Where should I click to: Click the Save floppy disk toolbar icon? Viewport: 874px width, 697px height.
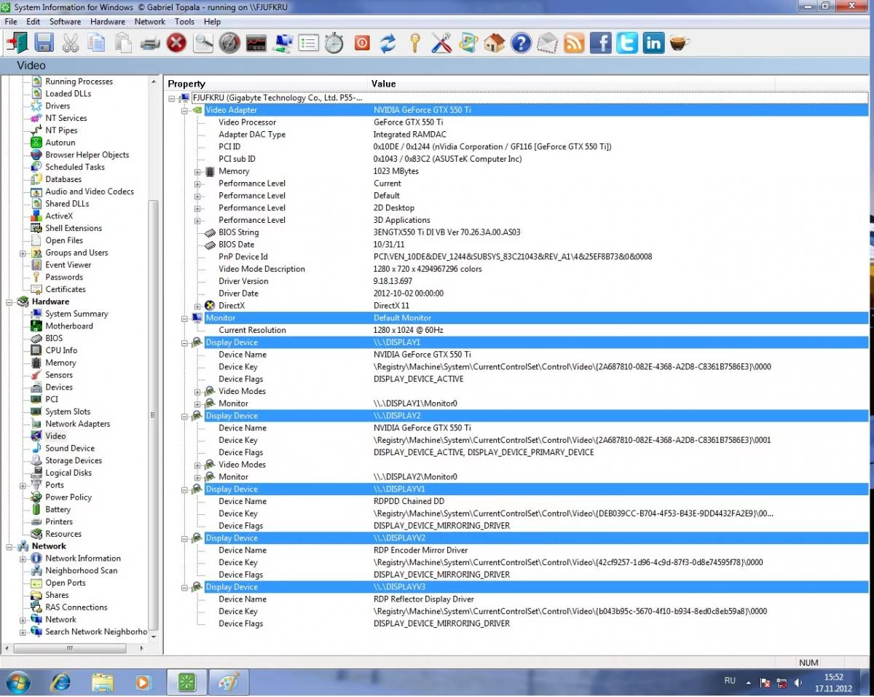coord(44,43)
